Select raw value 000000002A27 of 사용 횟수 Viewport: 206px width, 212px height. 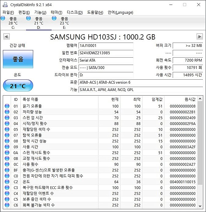click(183, 165)
